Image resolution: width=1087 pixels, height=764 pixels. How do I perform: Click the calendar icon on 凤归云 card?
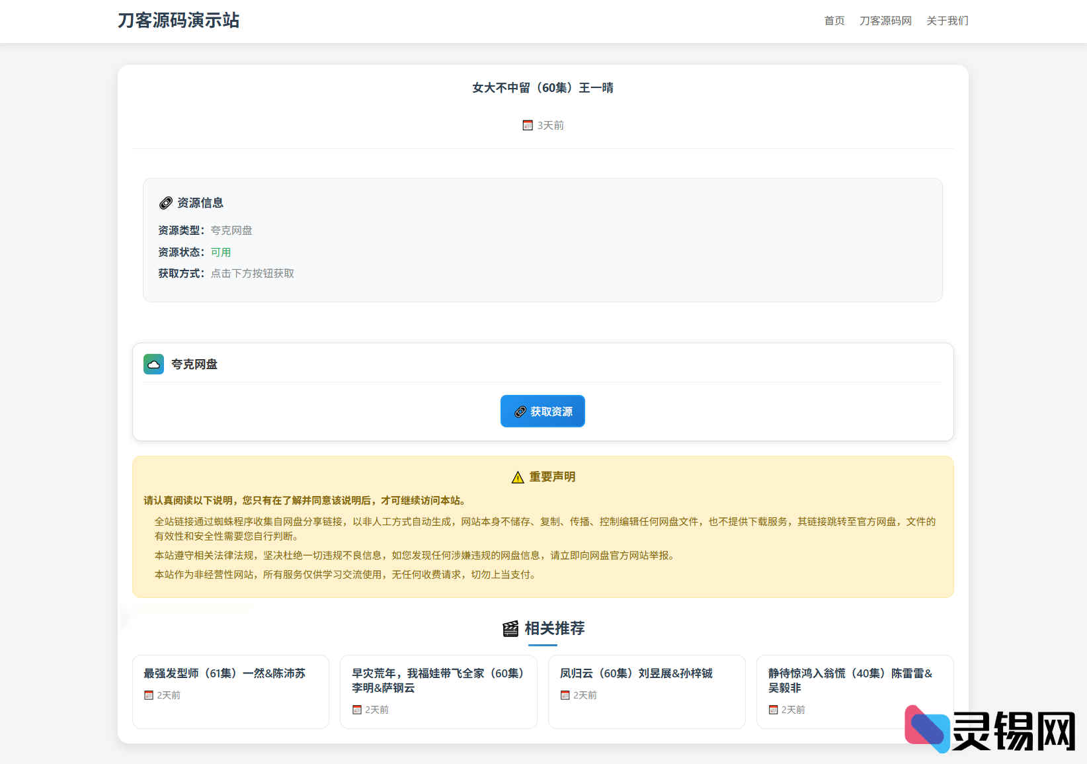pos(565,695)
